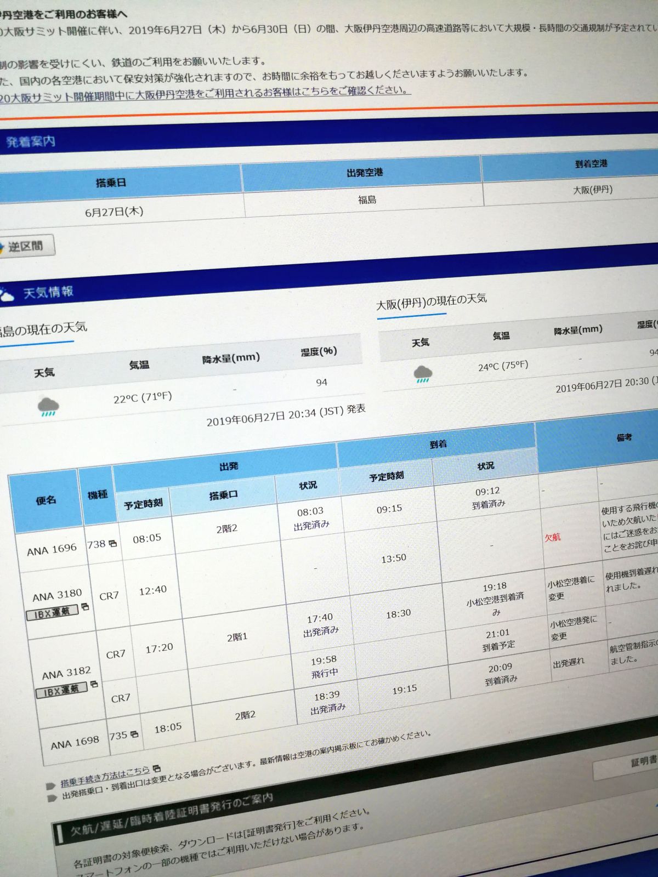
Task: Click the rain weather icon for Osaka (Itami)
Action: click(423, 374)
